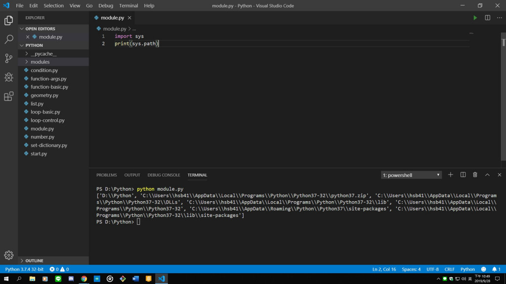The width and height of the screenshot is (506, 284).
Task: Open Chrome from the taskbar
Action: pos(84,279)
